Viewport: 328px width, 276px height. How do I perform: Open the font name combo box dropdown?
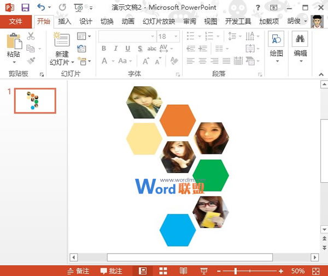153,37
